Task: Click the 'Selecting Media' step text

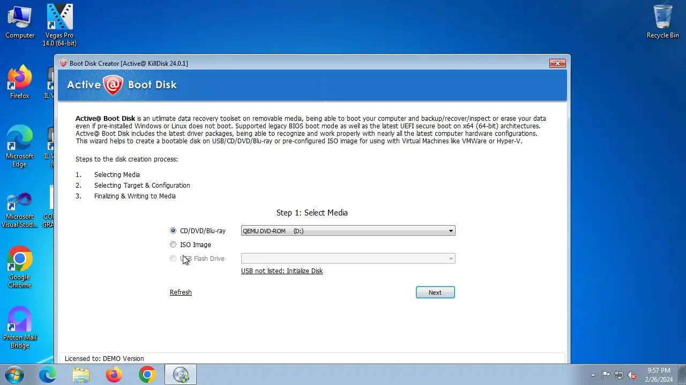Action: click(x=117, y=175)
